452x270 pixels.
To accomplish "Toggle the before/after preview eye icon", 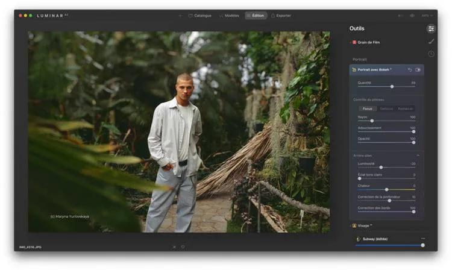I will [412, 16].
